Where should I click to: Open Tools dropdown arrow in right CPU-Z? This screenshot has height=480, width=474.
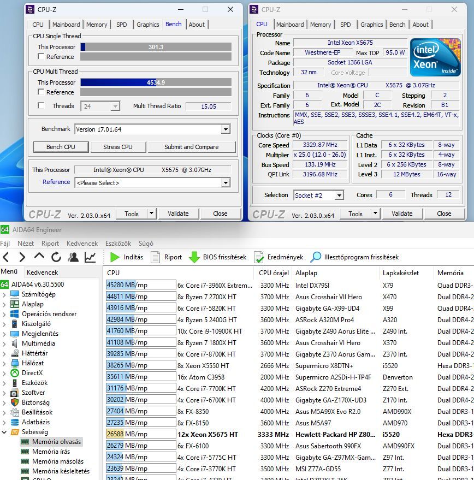coord(375,214)
